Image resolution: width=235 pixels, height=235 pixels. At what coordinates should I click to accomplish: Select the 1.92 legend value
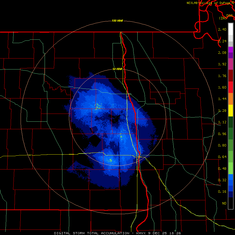click(x=222, y=64)
